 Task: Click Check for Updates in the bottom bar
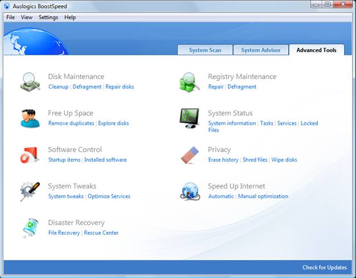325,267
